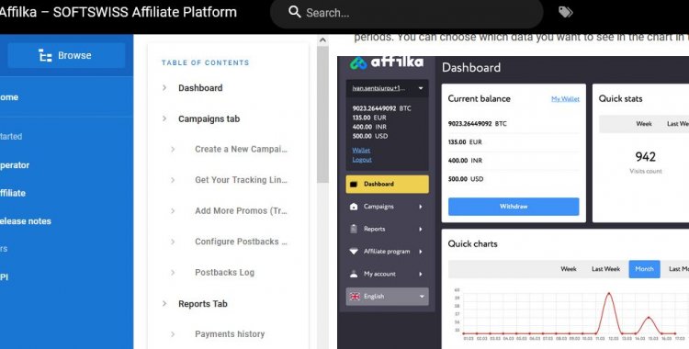Screen dimensions: 689x349
Task: Expand the Get Your Tracking Link chevron
Action: (x=173, y=180)
